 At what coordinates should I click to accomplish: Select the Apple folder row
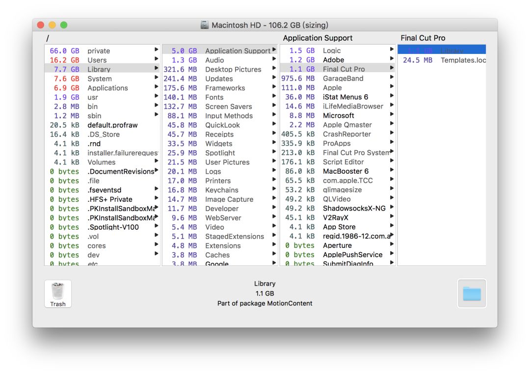click(x=338, y=87)
